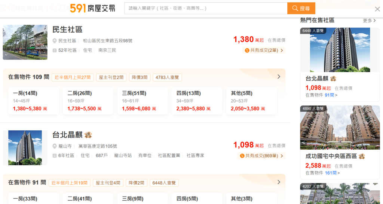The width and height of the screenshot is (383, 204).
Task: Open the sidebar thumbnail with 4202 人瀏覽
Action: coord(340,194)
